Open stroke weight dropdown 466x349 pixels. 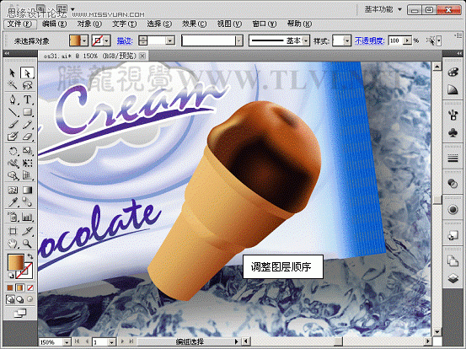coord(170,40)
